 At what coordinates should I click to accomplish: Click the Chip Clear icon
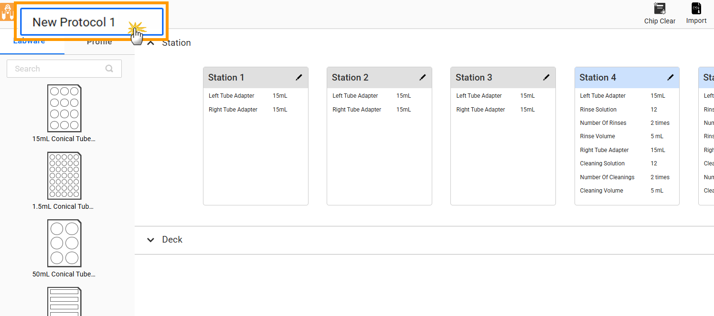(x=660, y=9)
